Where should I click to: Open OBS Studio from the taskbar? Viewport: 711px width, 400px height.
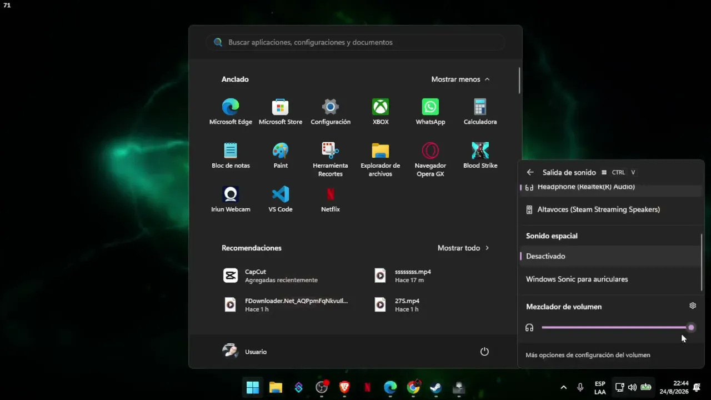322,387
